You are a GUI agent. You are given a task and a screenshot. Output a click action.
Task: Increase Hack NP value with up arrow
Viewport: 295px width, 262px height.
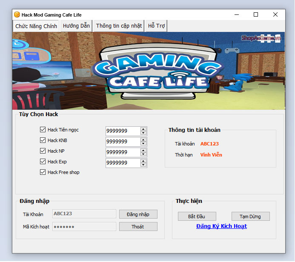pos(143,151)
